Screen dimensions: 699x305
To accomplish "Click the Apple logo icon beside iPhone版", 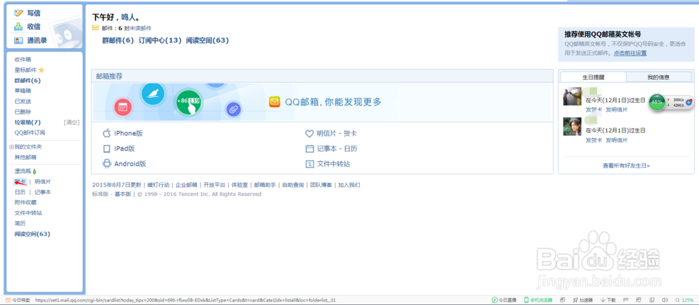I will pos(106,133).
